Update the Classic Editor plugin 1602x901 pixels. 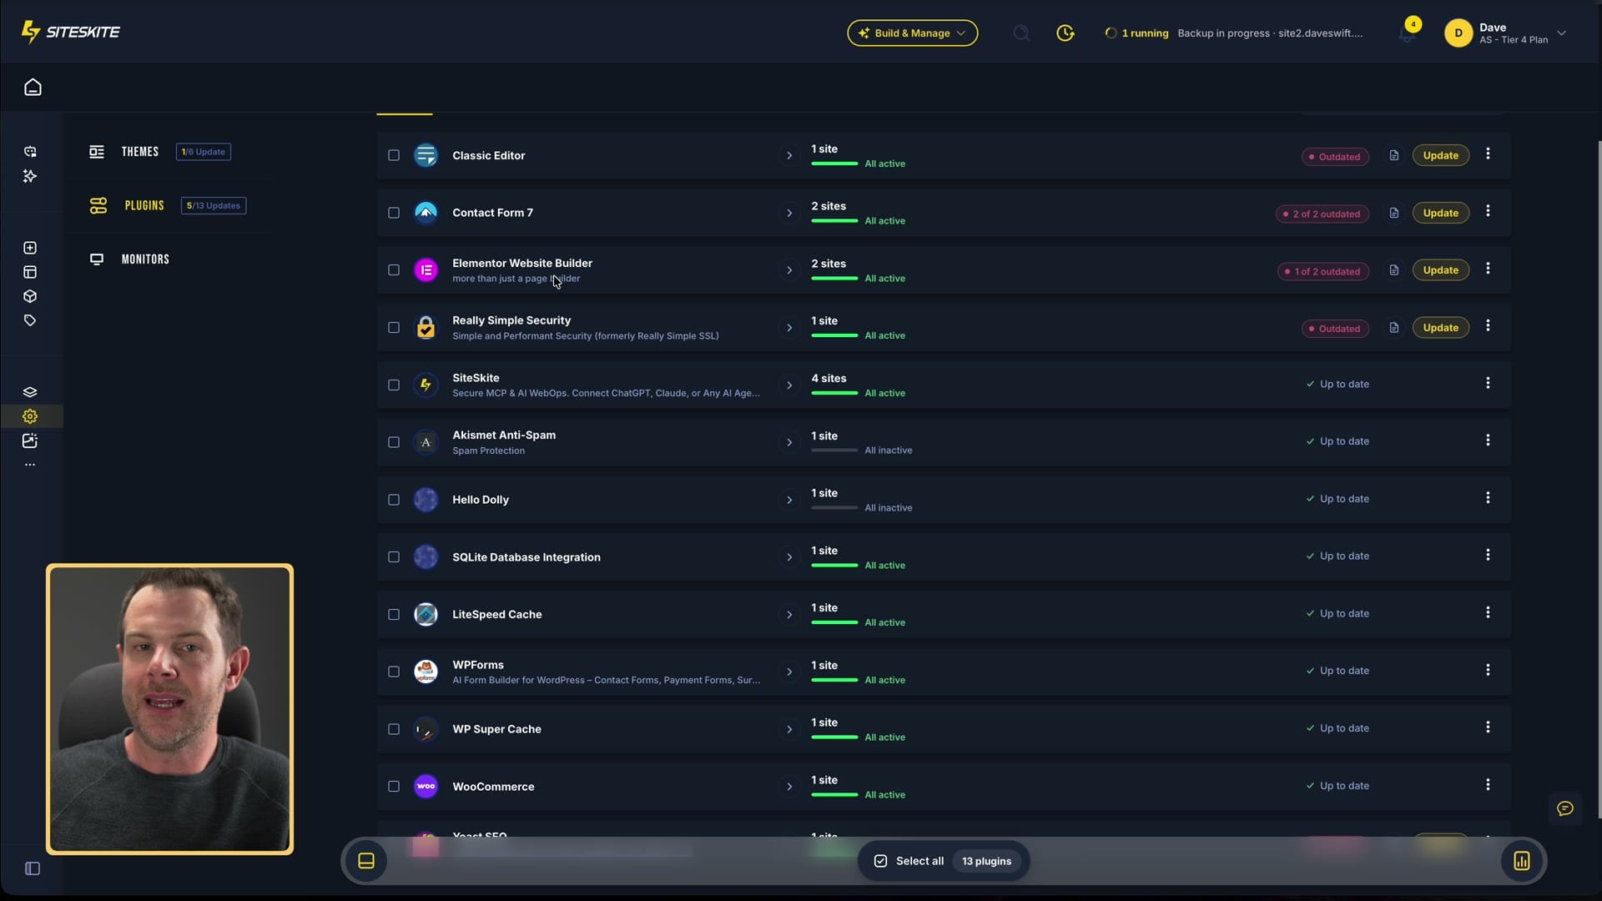[1441, 156]
